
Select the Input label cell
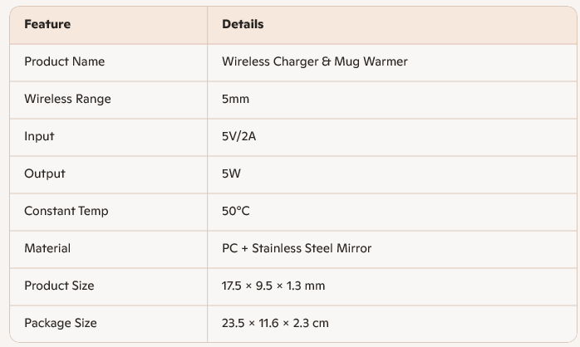39,136
